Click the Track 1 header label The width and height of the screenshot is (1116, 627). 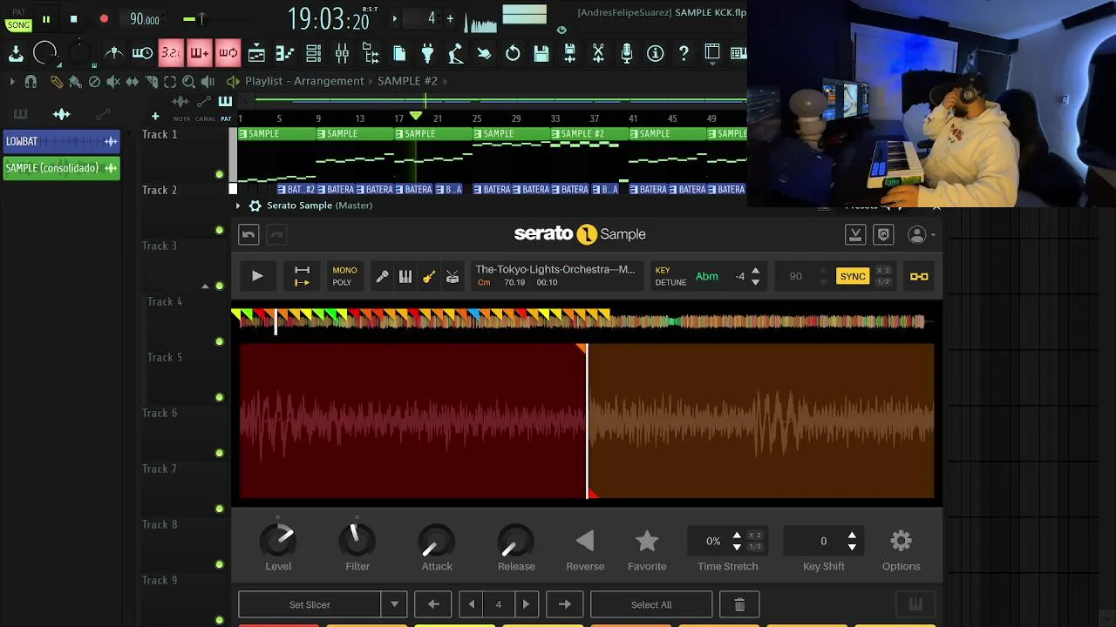click(x=160, y=134)
